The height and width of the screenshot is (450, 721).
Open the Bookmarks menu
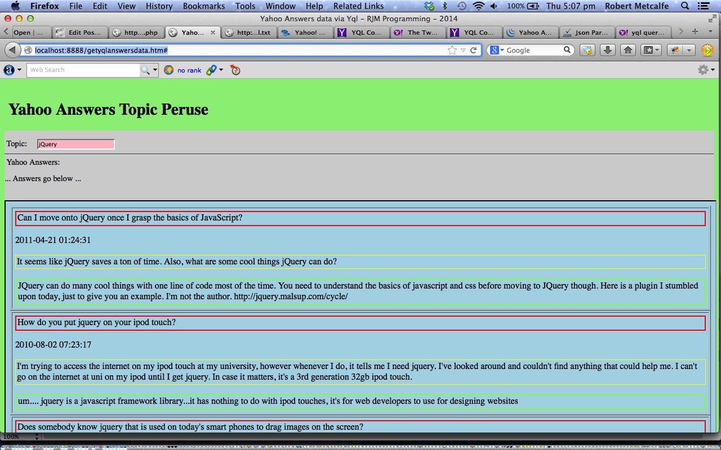(204, 6)
